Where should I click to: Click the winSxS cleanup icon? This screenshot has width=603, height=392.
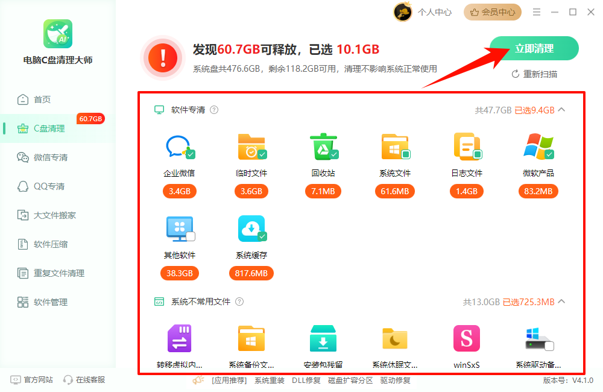(x=466, y=338)
